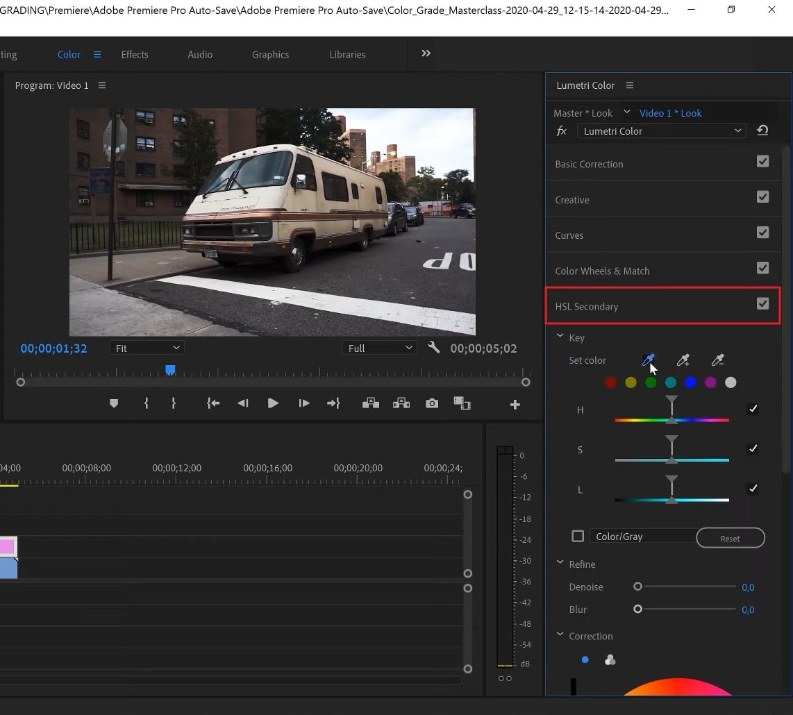
Task: Click the Reset button under Key
Action: (730, 538)
